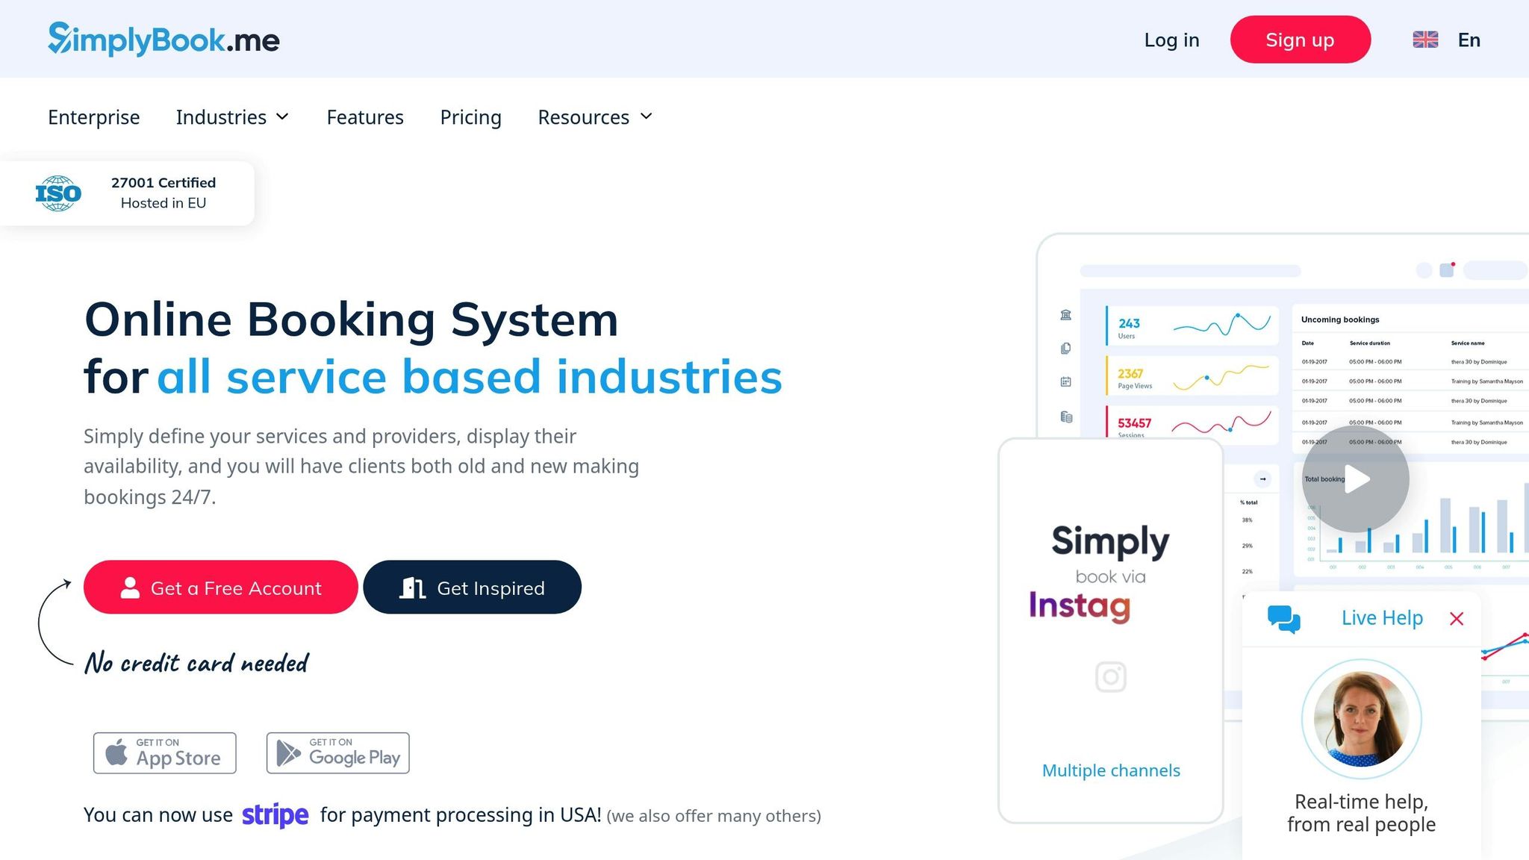This screenshot has height=860, width=1529.
Task: Click the Sign up button
Action: click(x=1300, y=39)
